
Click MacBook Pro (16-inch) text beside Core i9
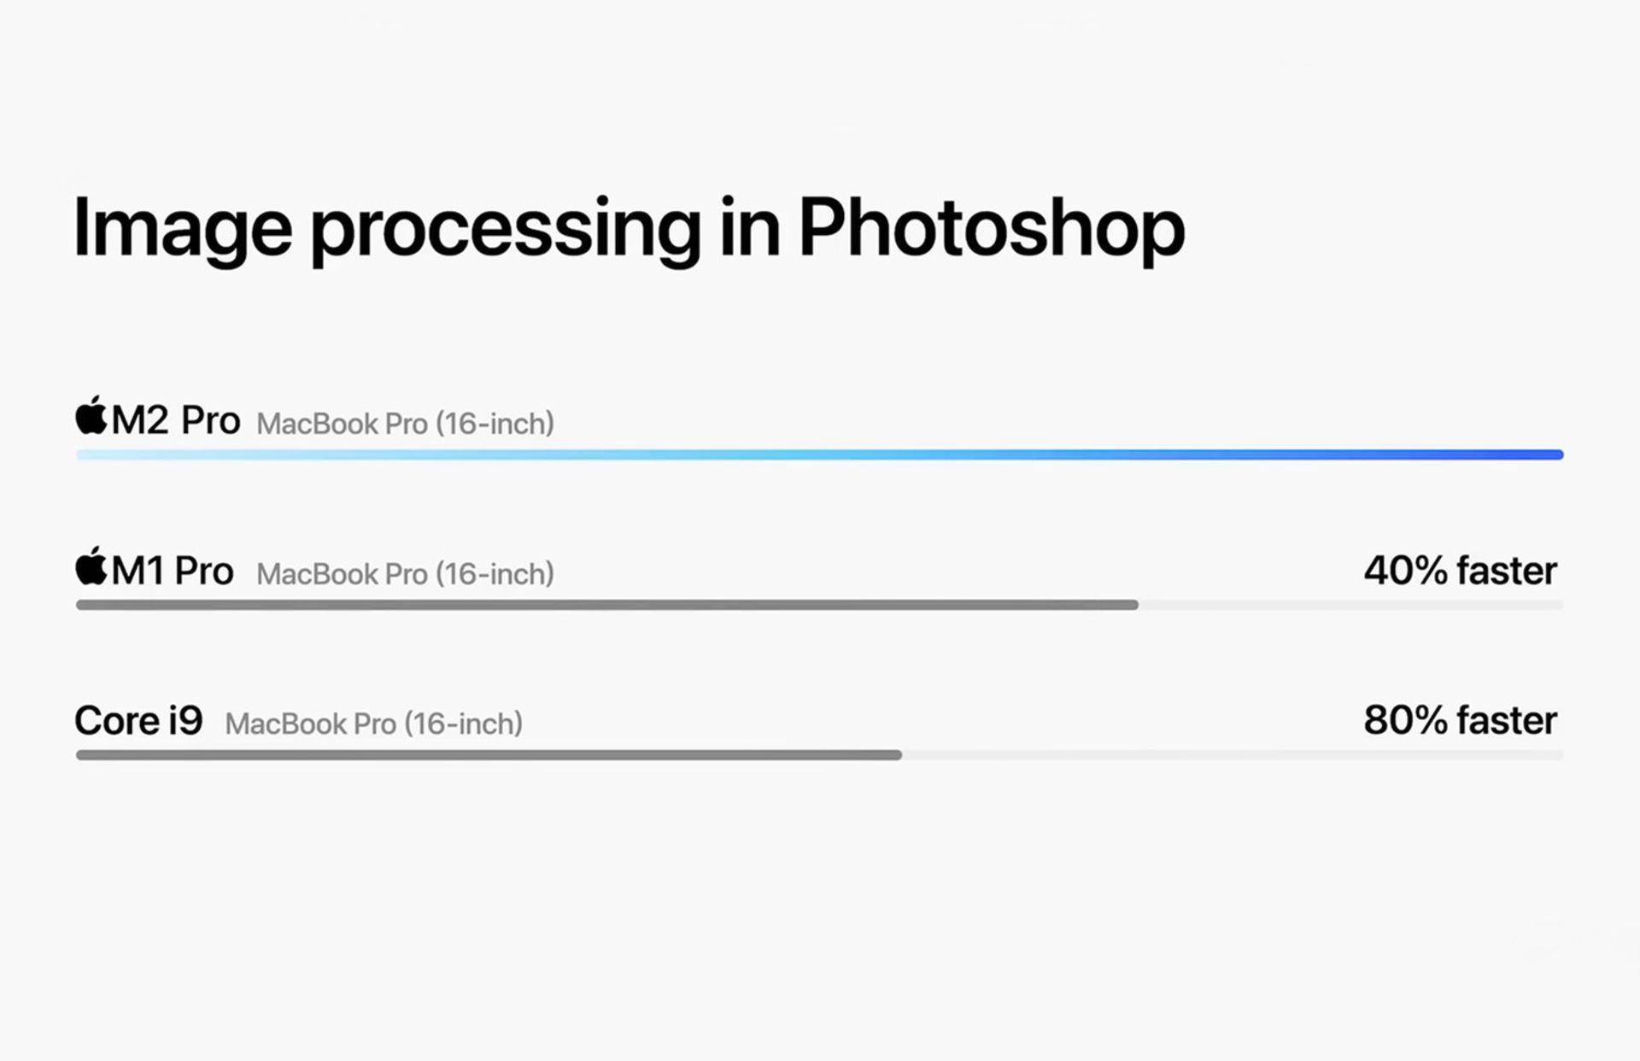click(x=373, y=724)
